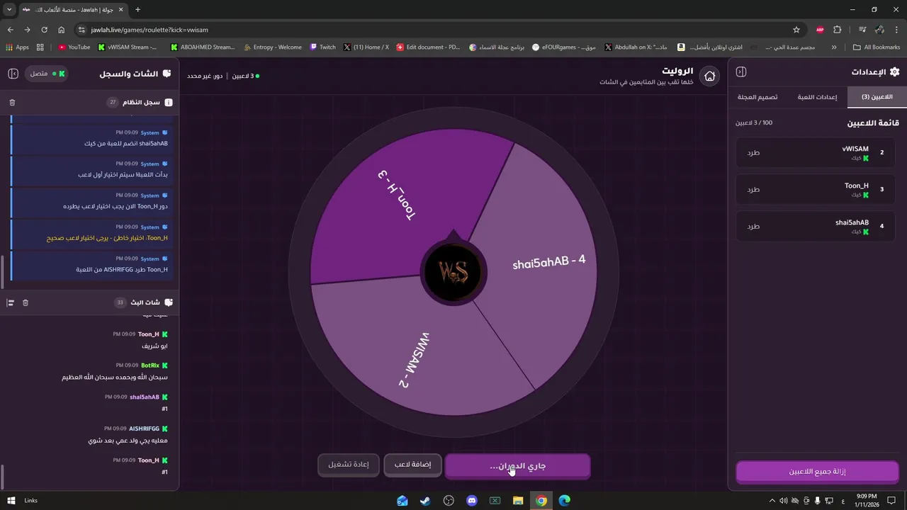Collapse the chat panel using its sidebar icon
Screen dimensions: 907x510
[13, 74]
